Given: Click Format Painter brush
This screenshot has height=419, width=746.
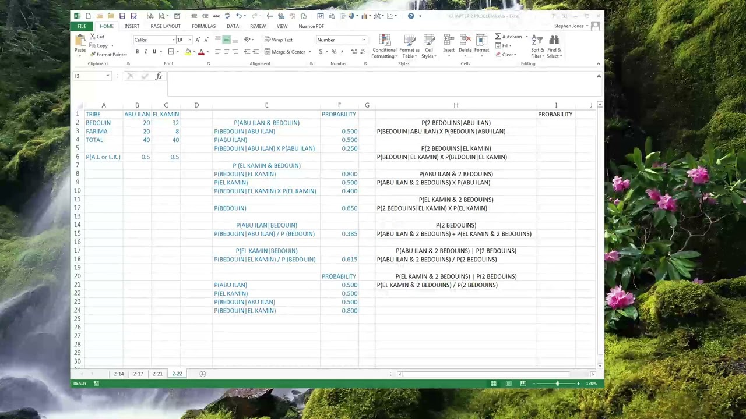Looking at the screenshot, I should click(108, 55).
